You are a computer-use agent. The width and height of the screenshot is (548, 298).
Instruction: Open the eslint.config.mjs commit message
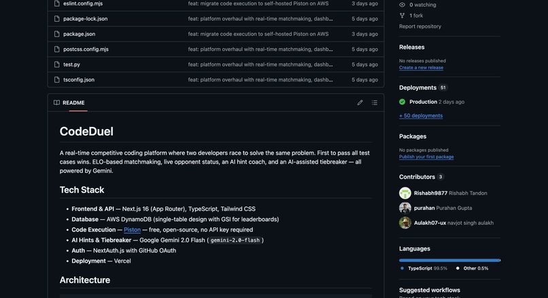[x=258, y=3]
